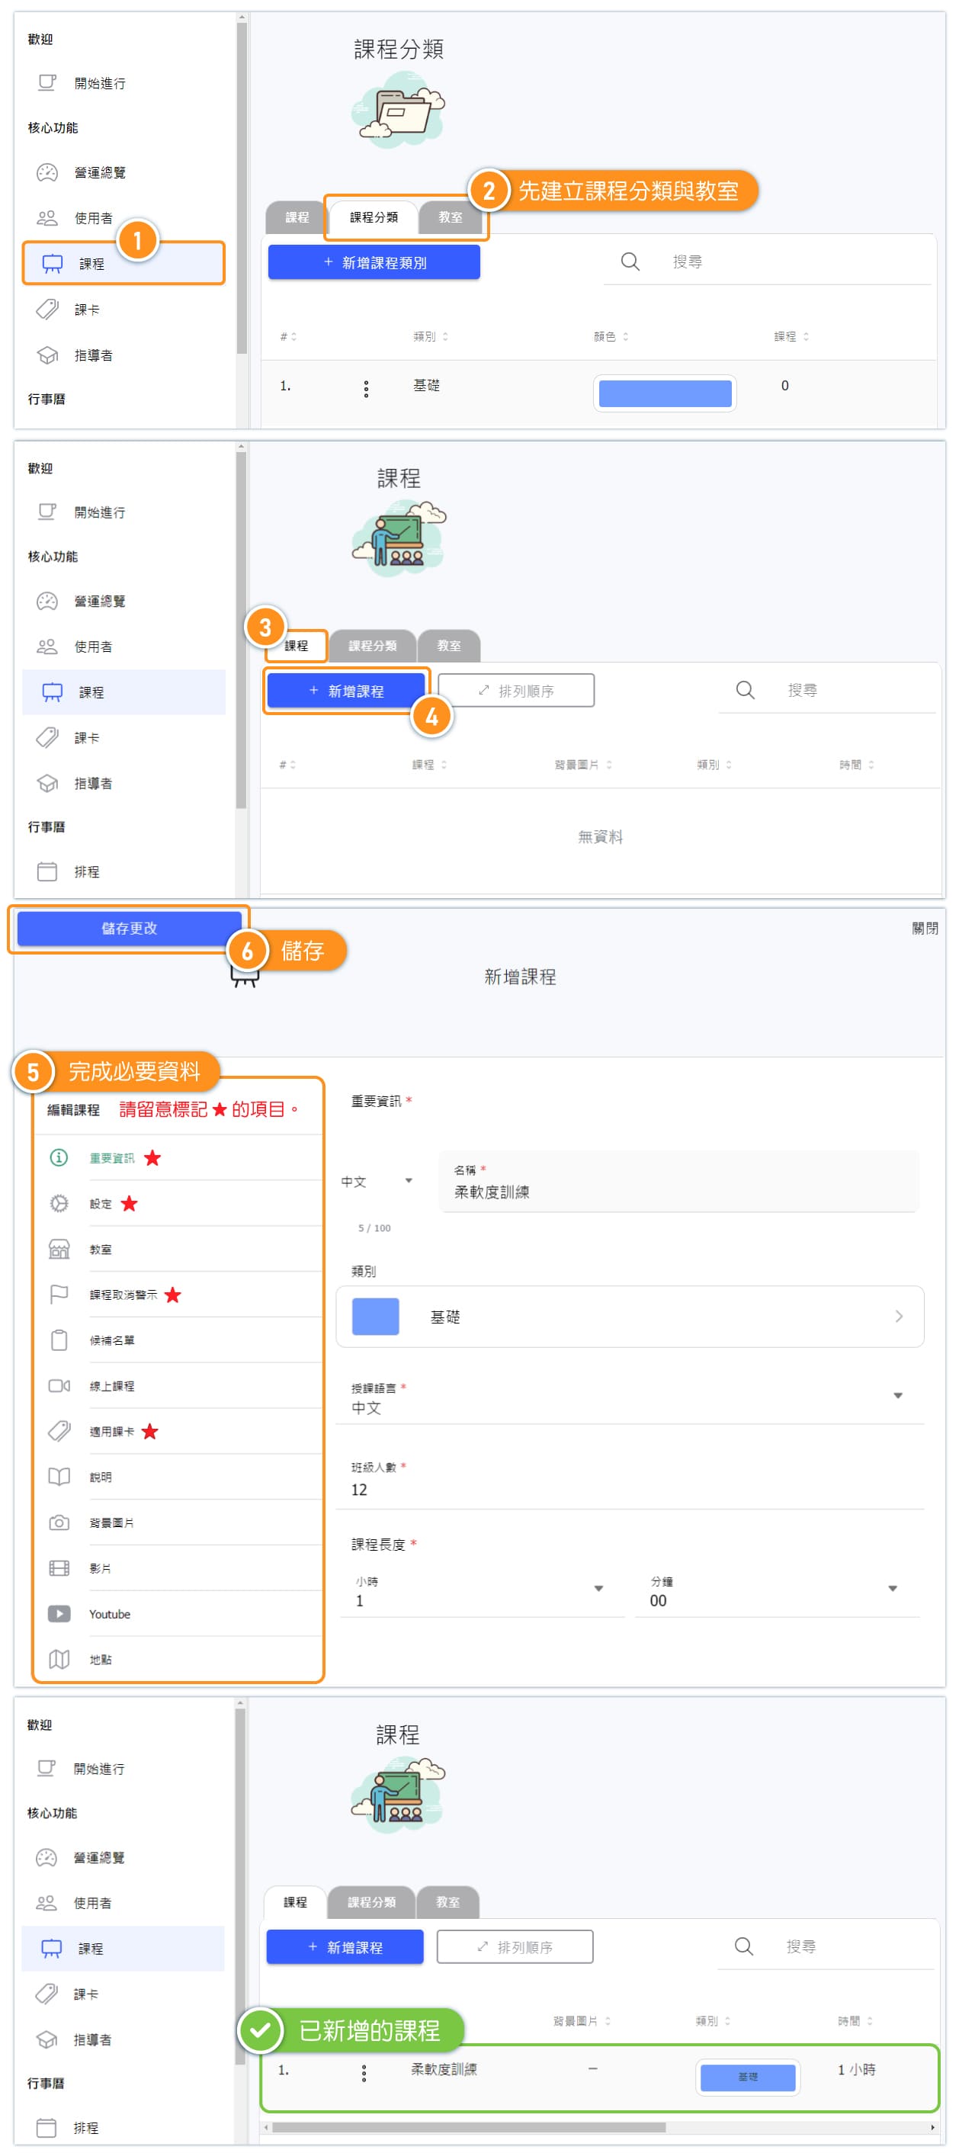Click the blue color swatch in the 顏色 column
Image resolution: width=959 pixels, height=2153 pixels.
tap(664, 393)
